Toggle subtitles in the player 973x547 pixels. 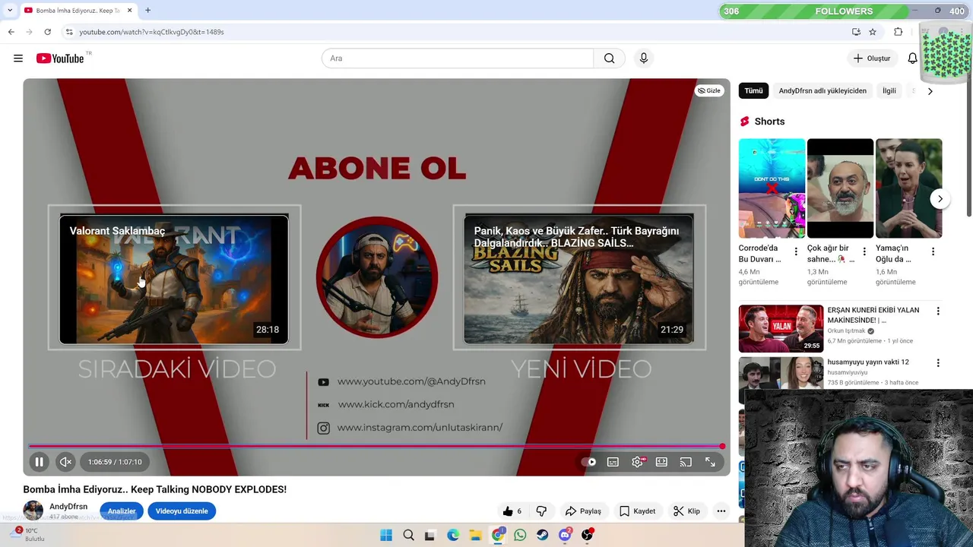click(613, 462)
